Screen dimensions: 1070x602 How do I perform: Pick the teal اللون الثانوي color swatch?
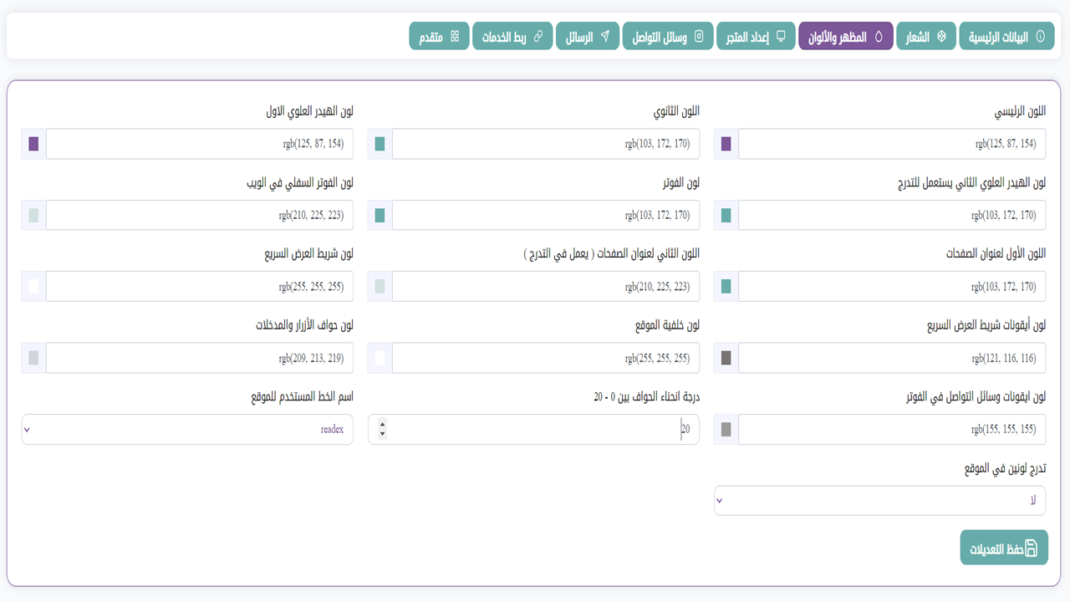pos(380,144)
